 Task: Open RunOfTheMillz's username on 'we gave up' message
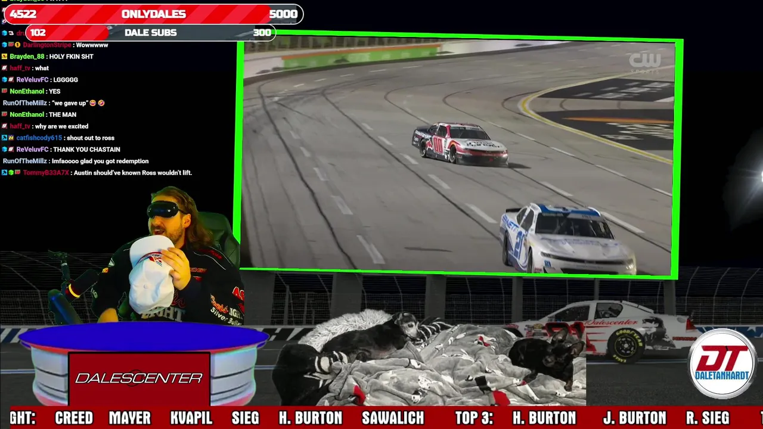pyautogui.click(x=25, y=103)
